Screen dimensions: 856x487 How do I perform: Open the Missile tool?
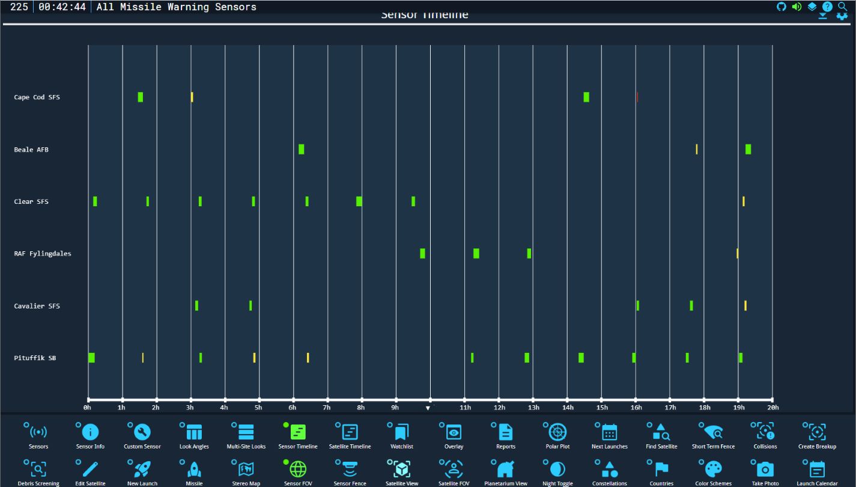[x=194, y=469]
